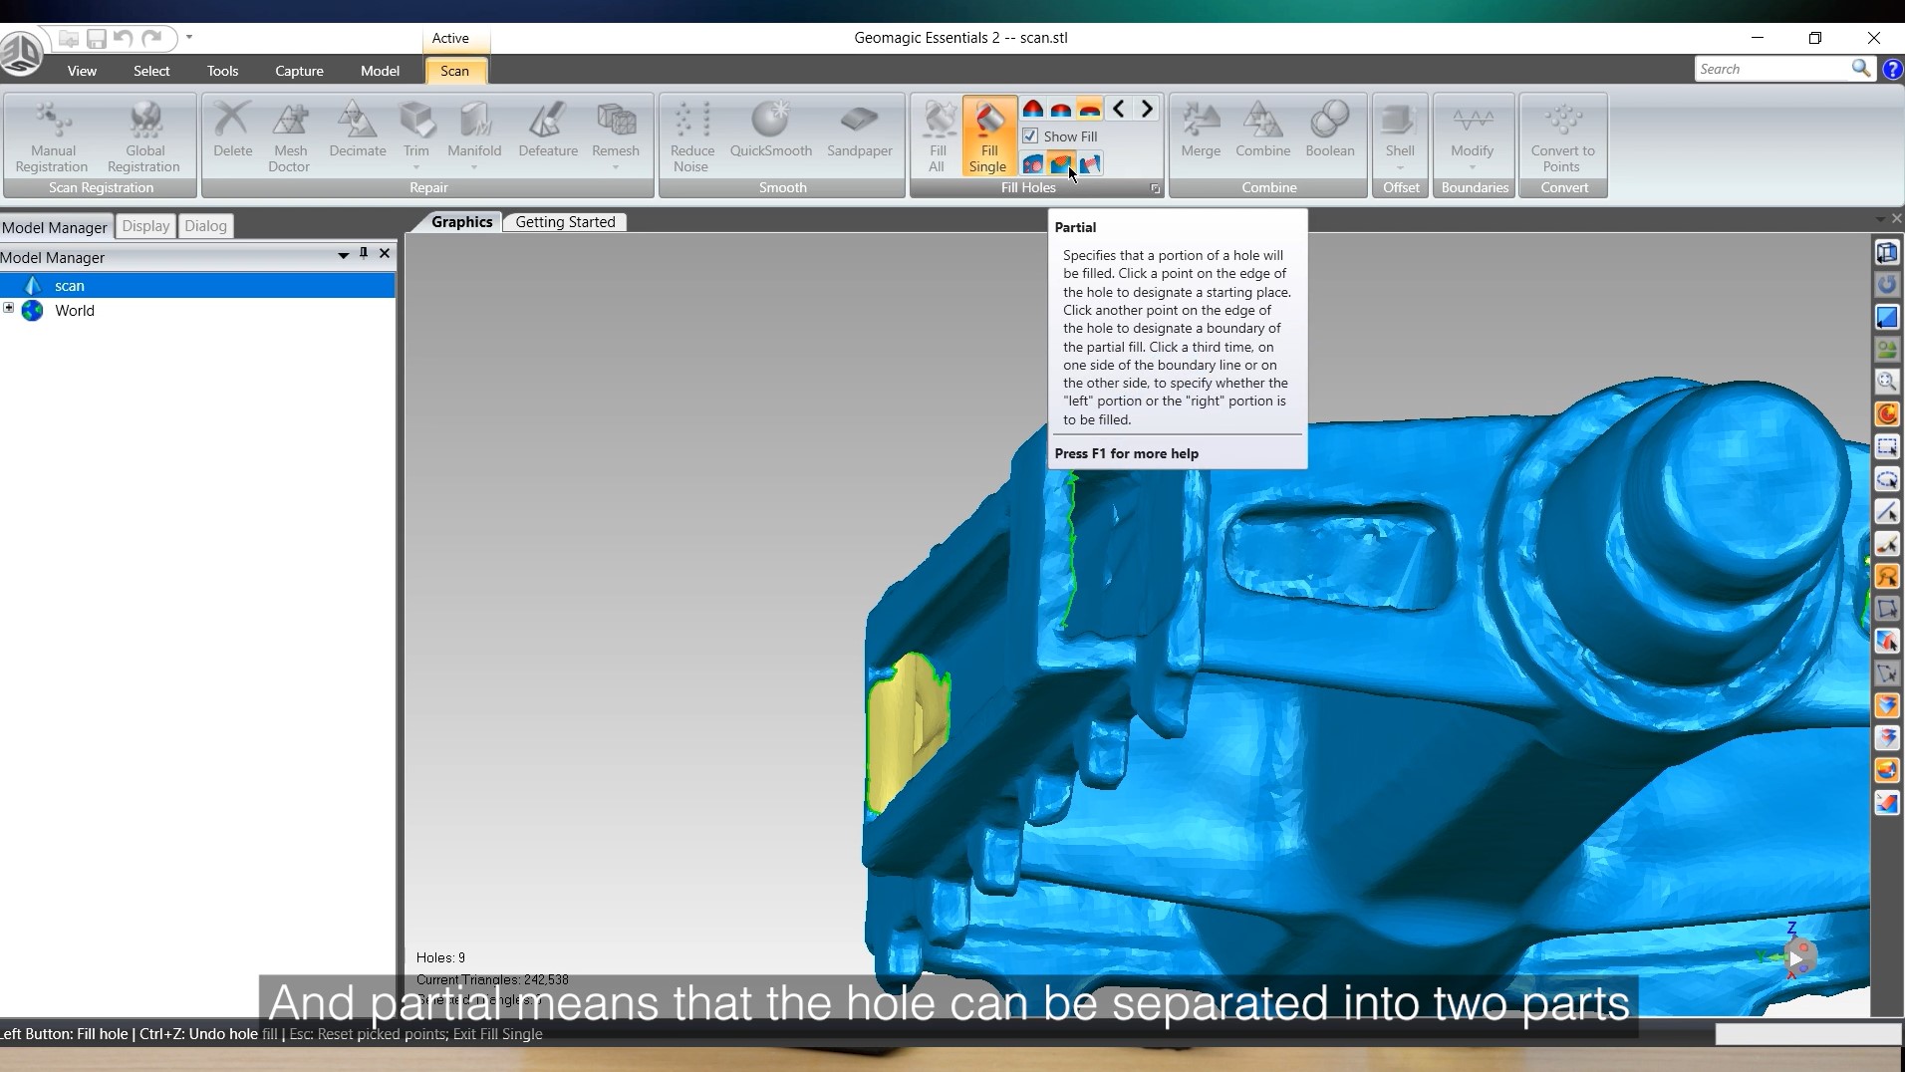Open Help via the question mark
The height and width of the screenshot is (1072, 1905).
click(1892, 69)
